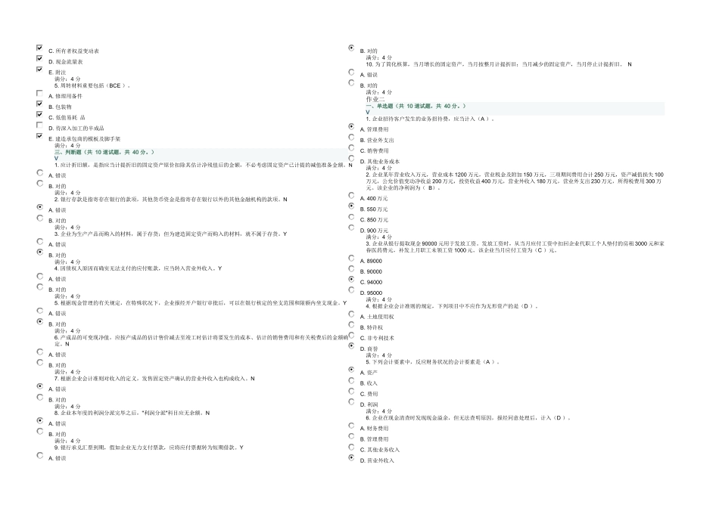This screenshot has height=508, width=719.
Task: Pick D. 95000 for 应付工资 question
Action: click(x=351, y=290)
